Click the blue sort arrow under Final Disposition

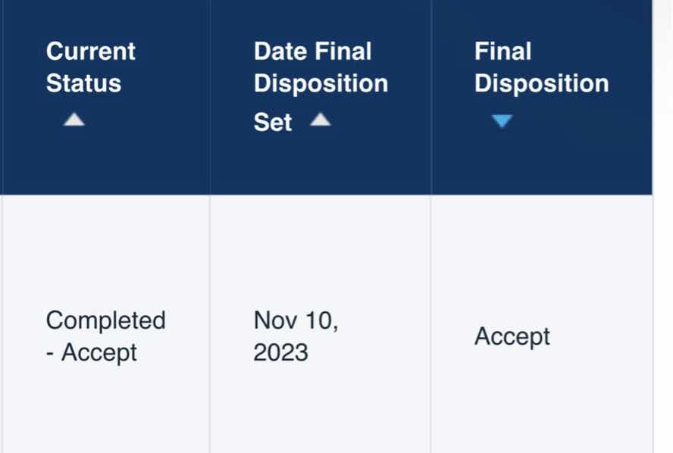pos(502,121)
